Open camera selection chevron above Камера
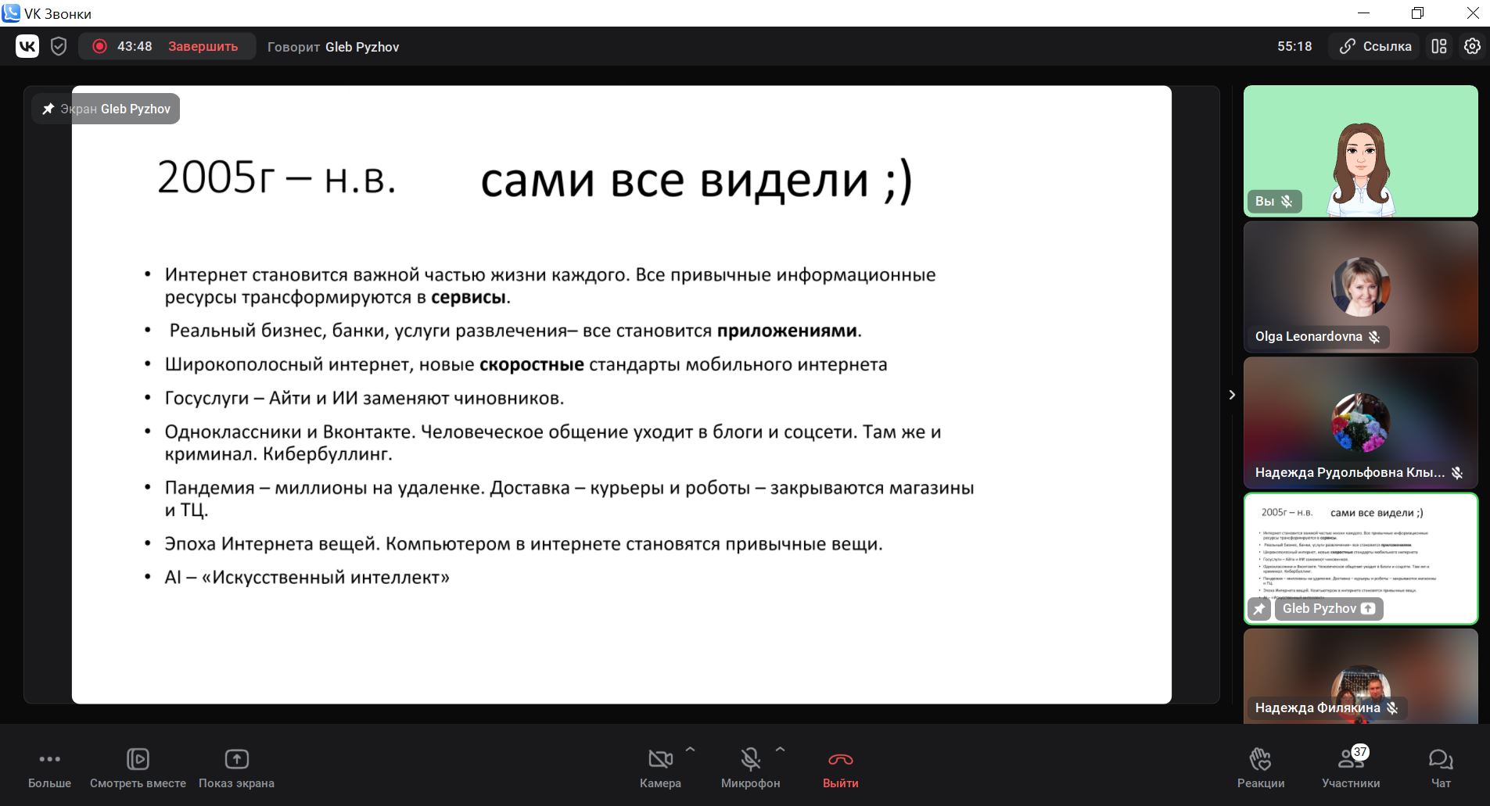Image resolution: width=1490 pixels, height=806 pixels. tap(691, 749)
